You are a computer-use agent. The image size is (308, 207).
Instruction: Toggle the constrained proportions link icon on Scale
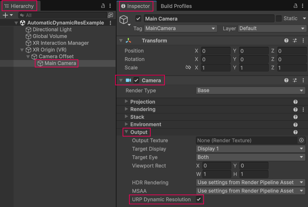pos(188,67)
